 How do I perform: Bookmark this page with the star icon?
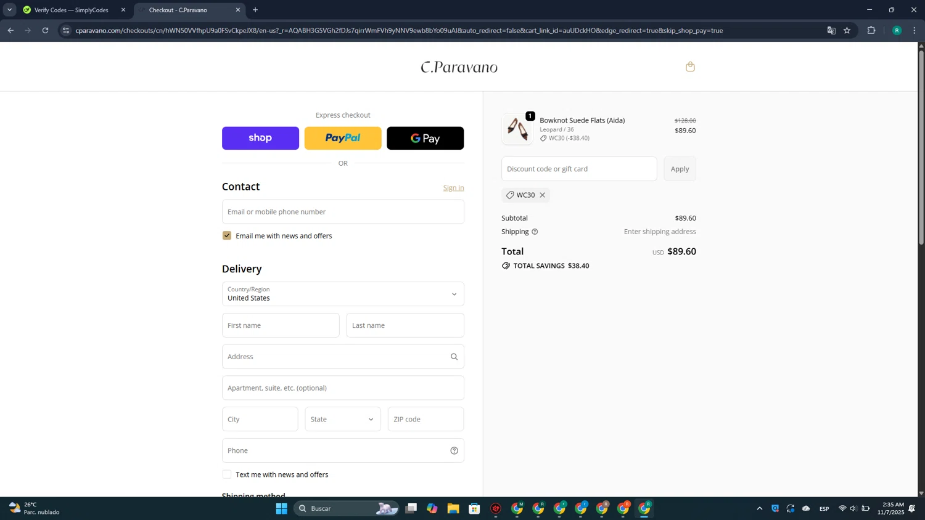[x=847, y=30]
